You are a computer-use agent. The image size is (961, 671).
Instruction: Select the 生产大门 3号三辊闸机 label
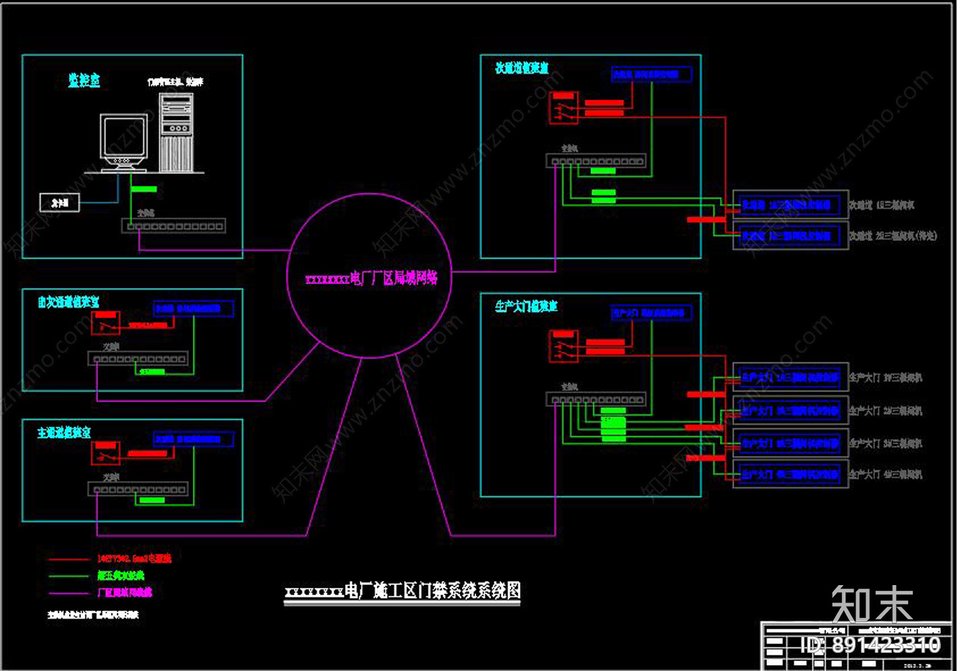(x=886, y=444)
